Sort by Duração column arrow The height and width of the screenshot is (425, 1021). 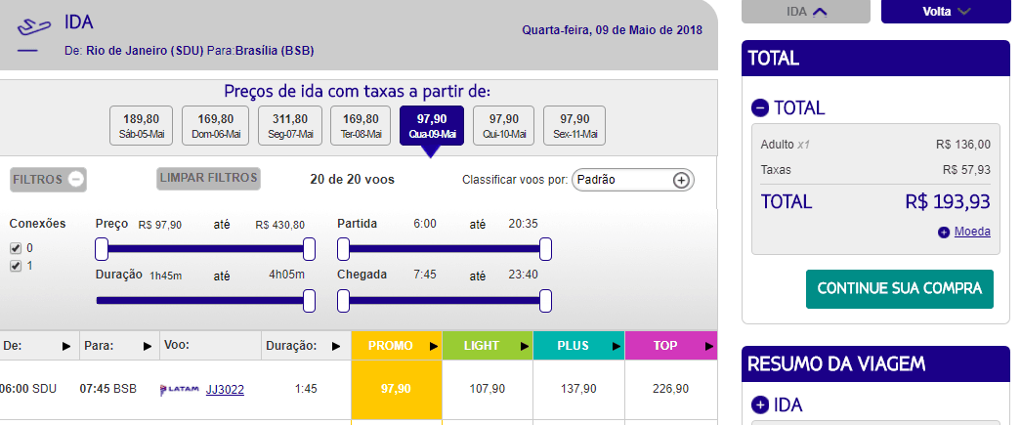click(336, 346)
